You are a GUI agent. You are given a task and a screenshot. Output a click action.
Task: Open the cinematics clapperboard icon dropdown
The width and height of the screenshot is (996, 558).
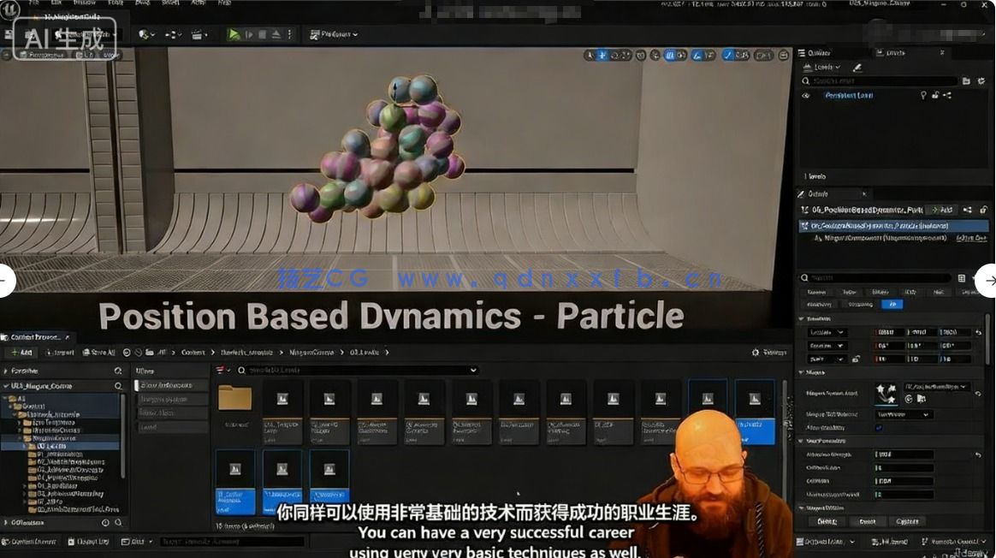coord(199,35)
